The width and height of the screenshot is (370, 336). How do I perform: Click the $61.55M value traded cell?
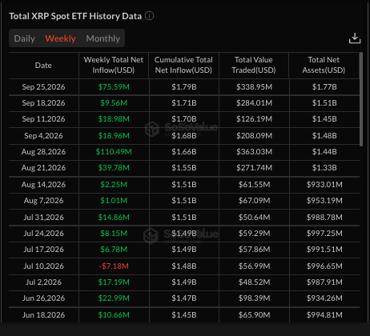point(254,185)
